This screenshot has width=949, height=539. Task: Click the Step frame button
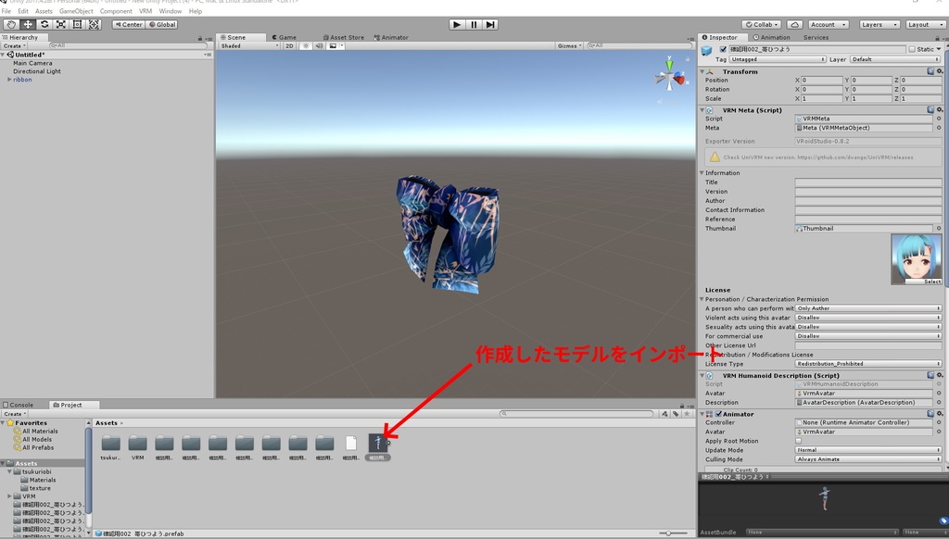[490, 24]
